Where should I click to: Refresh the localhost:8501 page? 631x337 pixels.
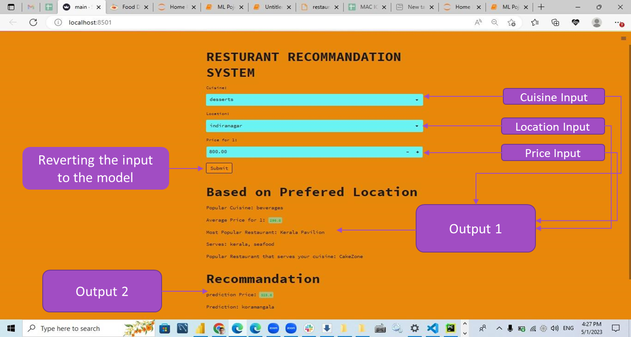click(33, 22)
